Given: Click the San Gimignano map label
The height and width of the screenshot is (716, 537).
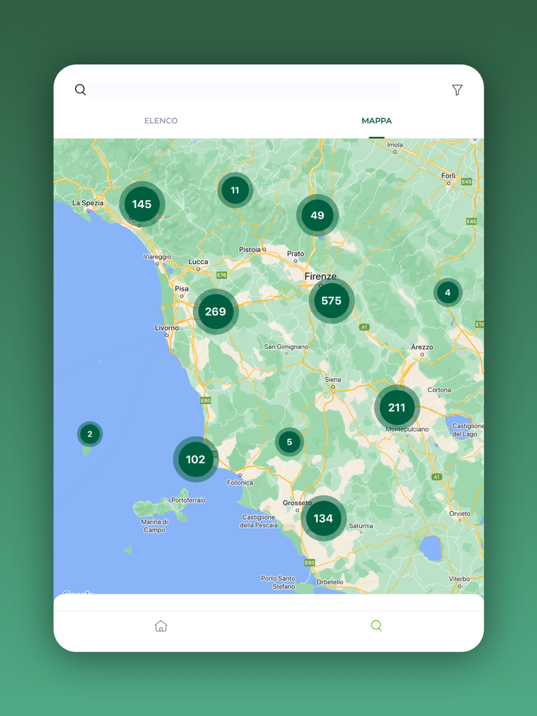Looking at the screenshot, I should 286,347.
